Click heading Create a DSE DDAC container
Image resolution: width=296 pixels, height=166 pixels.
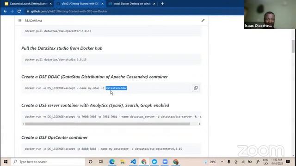coord(94,77)
